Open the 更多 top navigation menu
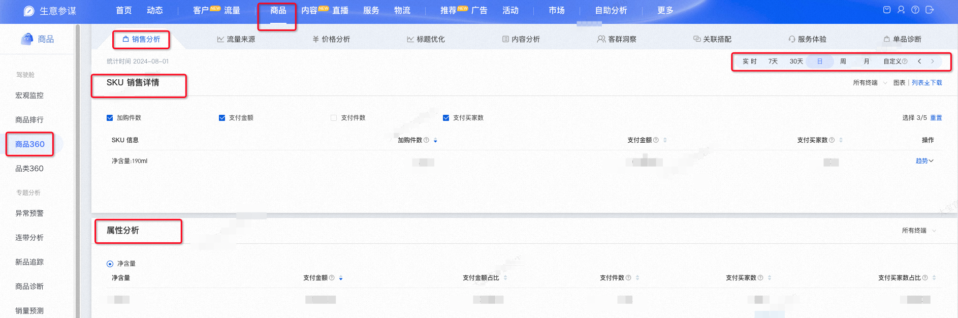The image size is (958, 318). point(665,10)
